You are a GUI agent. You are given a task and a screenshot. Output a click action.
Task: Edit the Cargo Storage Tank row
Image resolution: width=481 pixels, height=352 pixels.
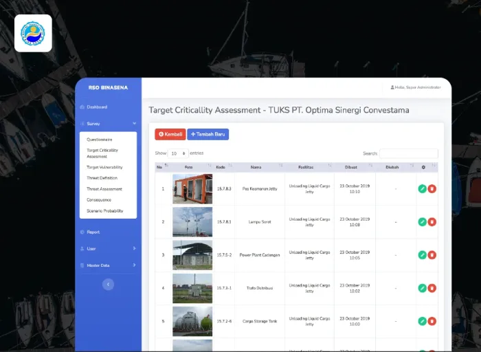tap(422, 321)
